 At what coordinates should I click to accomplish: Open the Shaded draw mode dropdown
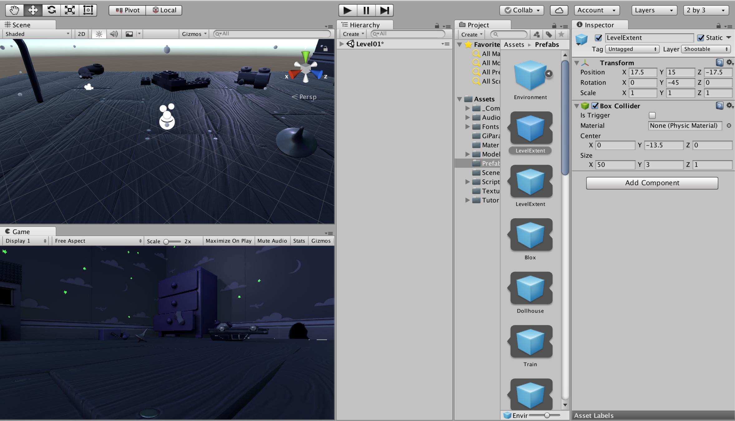[37, 34]
